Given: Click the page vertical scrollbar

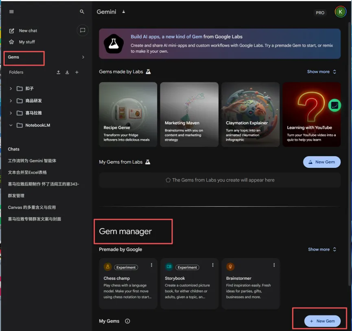Looking at the screenshot, I should click(350, 155).
